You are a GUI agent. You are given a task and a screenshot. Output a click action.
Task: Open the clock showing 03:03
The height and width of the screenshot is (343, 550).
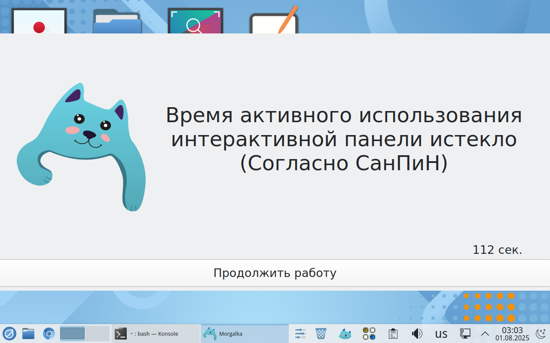pos(512,334)
